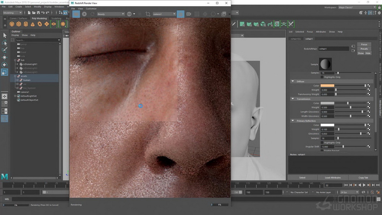Choose the Move tool in toolbox
This screenshot has height=215, width=382.
click(x=5, y=57)
